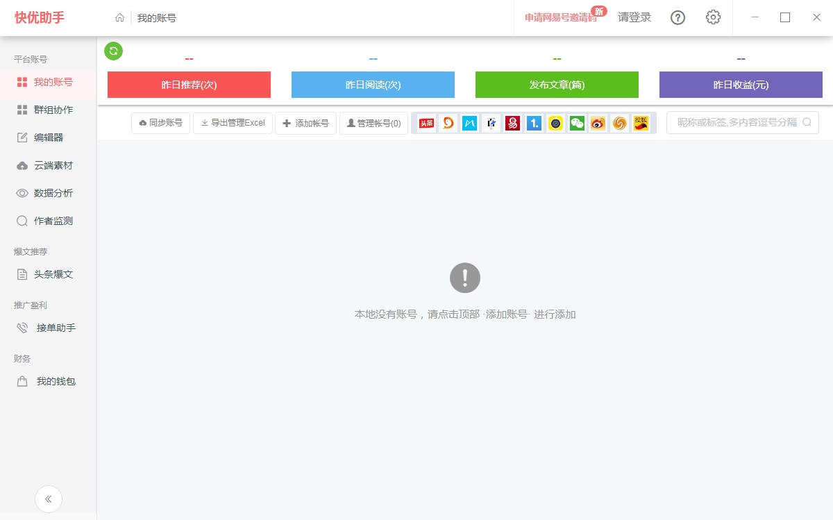Filter by the red NetEase (易) platform icon
Viewport: 833px width, 520px height.
click(x=512, y=123)
